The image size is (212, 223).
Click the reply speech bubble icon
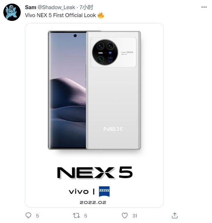(x=28, y=215)
